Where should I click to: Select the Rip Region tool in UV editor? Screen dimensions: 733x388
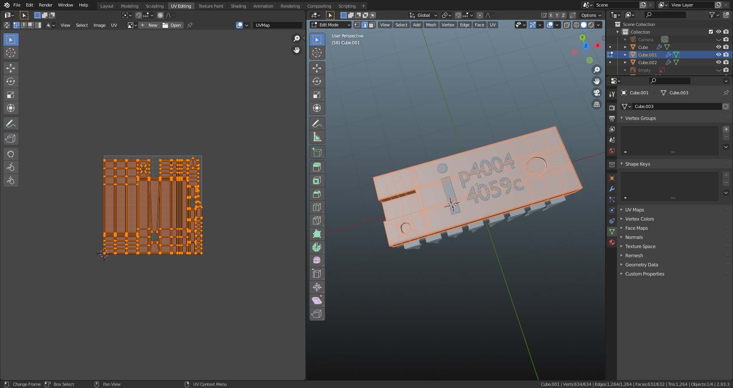[11, 139]
